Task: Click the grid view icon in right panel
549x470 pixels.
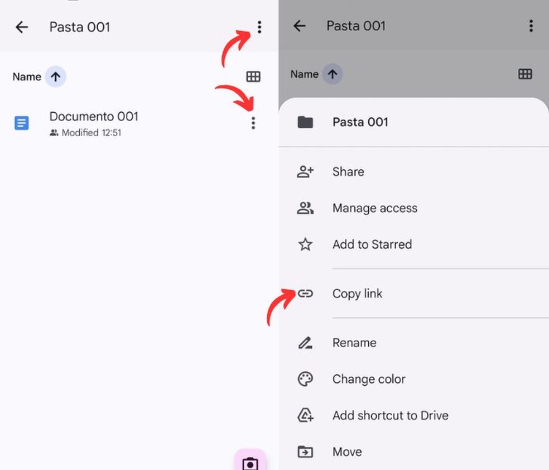Action: point(525,74)
